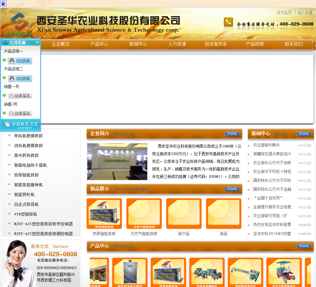Open the 人力资源 menu item

(x=177, y=44)
